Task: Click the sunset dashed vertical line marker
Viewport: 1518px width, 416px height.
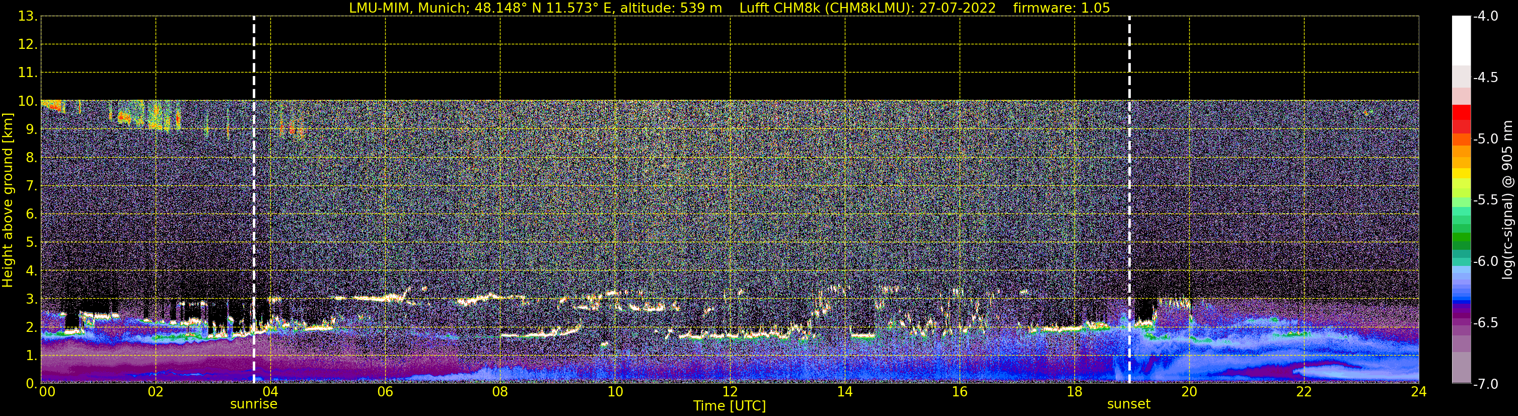Action: tap(1129, 200)
